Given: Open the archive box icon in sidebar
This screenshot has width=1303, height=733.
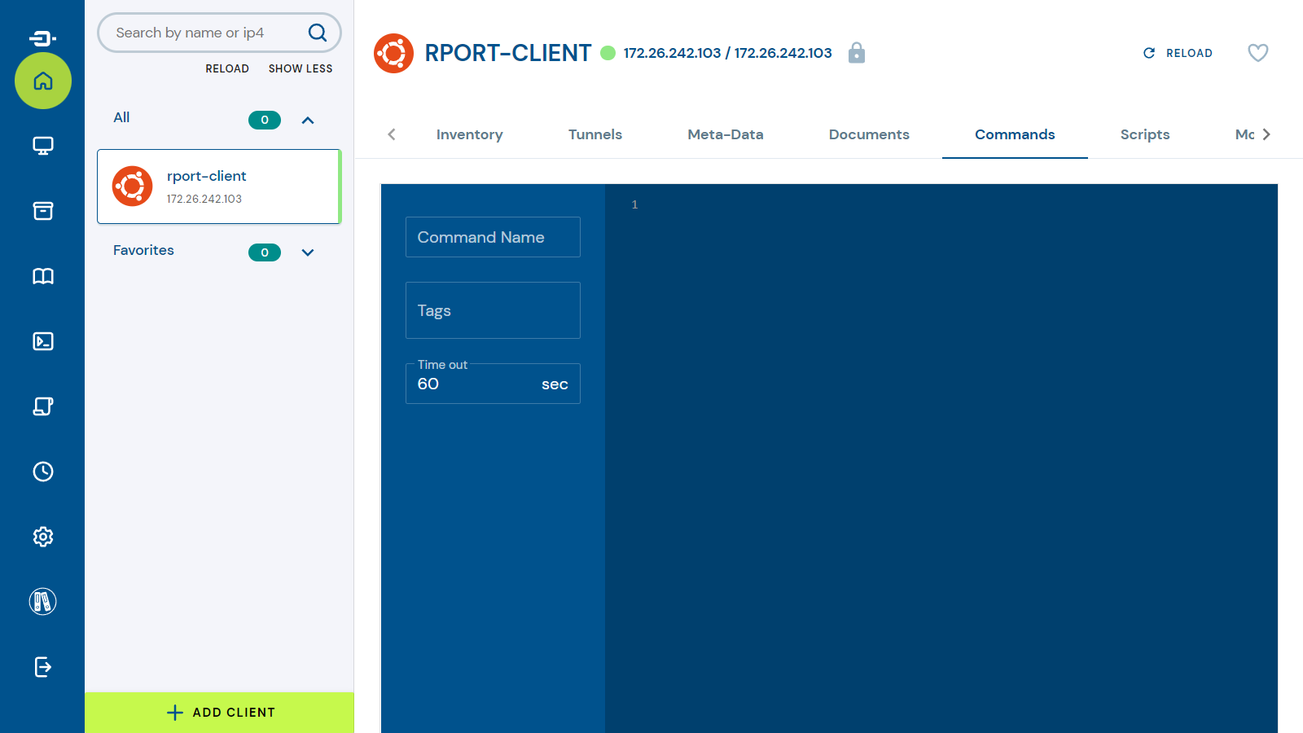Looking at the screenshot, I should tap(43, 211).
